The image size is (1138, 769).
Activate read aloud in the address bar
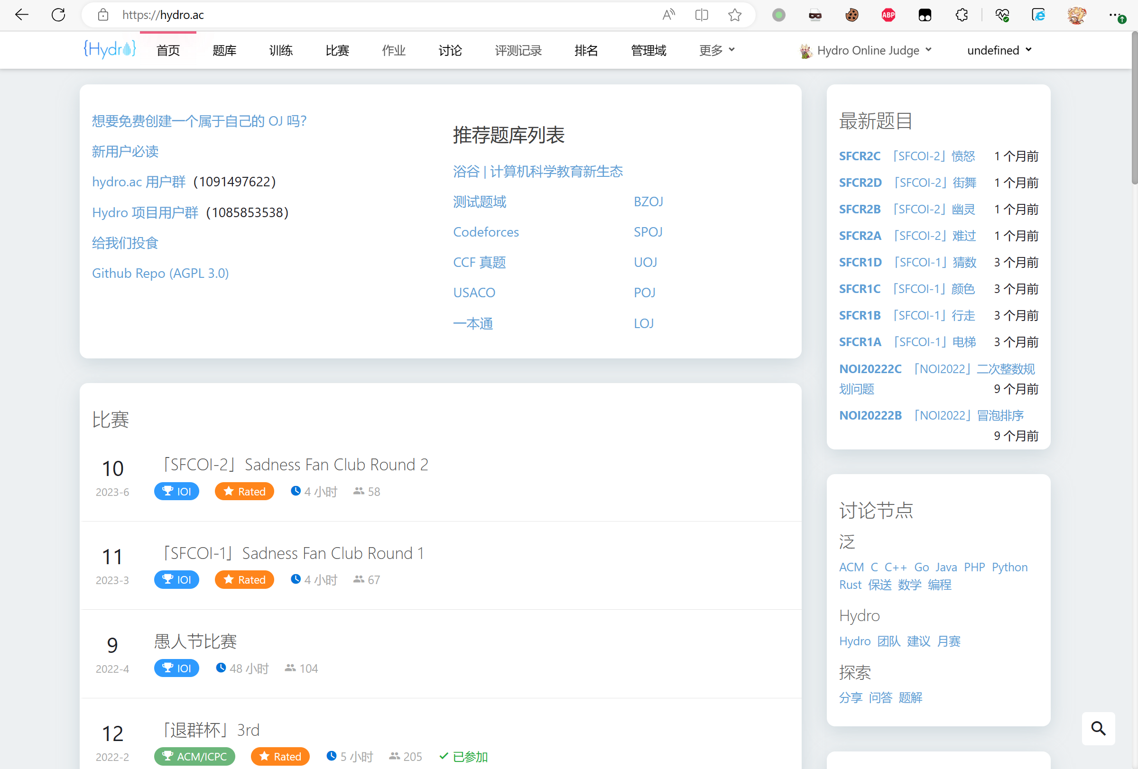[x=668, y=15]
